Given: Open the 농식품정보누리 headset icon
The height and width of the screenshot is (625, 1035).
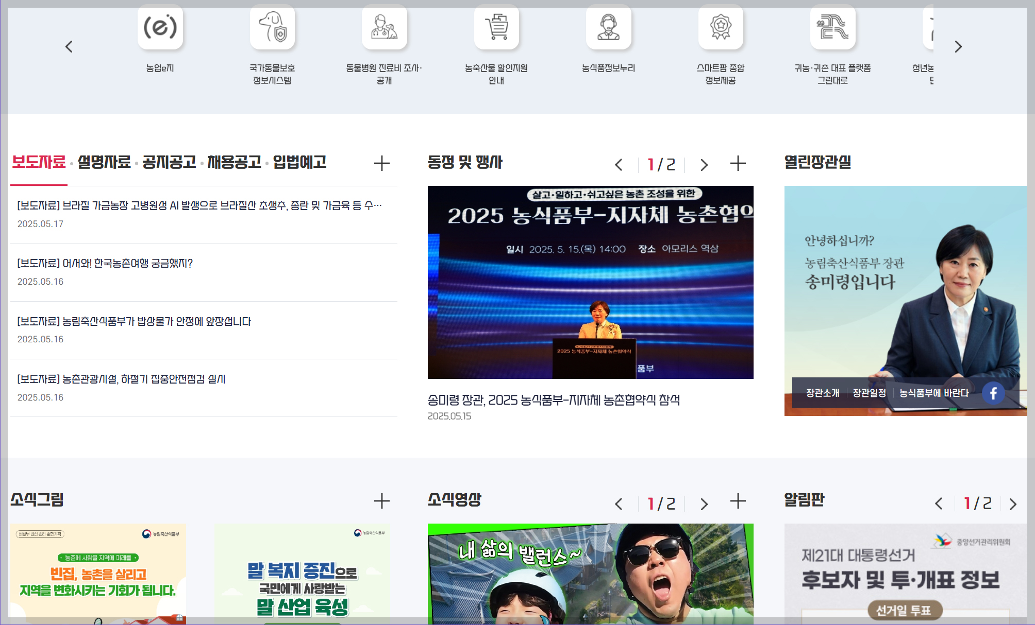Looking at the screenshot, I should [x=609, y=27].
